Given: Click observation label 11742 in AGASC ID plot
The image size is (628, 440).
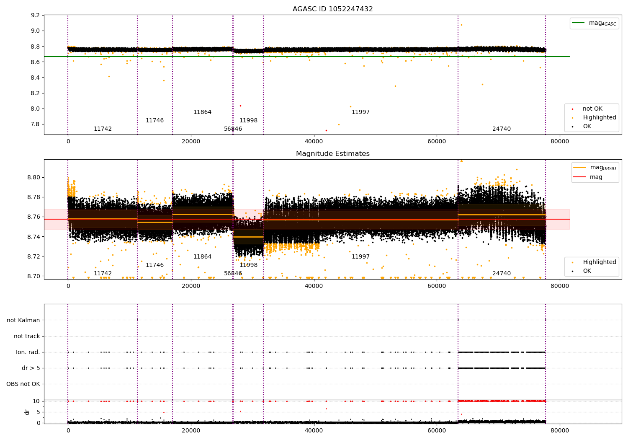Looking at the screenshot, I should pyautogui.click(x=103, y=129).
